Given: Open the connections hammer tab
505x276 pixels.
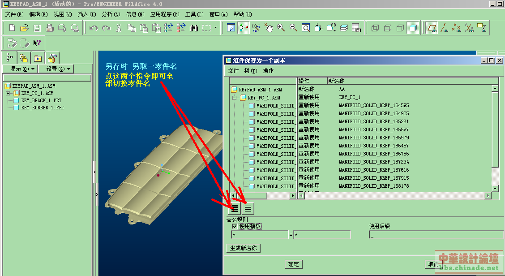Looking at the screenshot, I should pos(52,58).
